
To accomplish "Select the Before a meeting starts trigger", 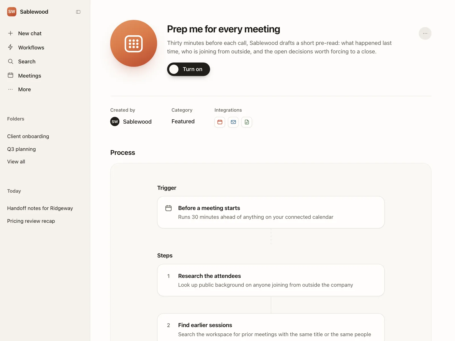I will tap(271, 212).
